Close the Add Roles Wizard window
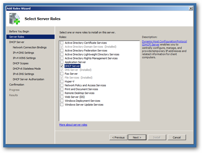The image size is (202, 153). click(191, 8)
